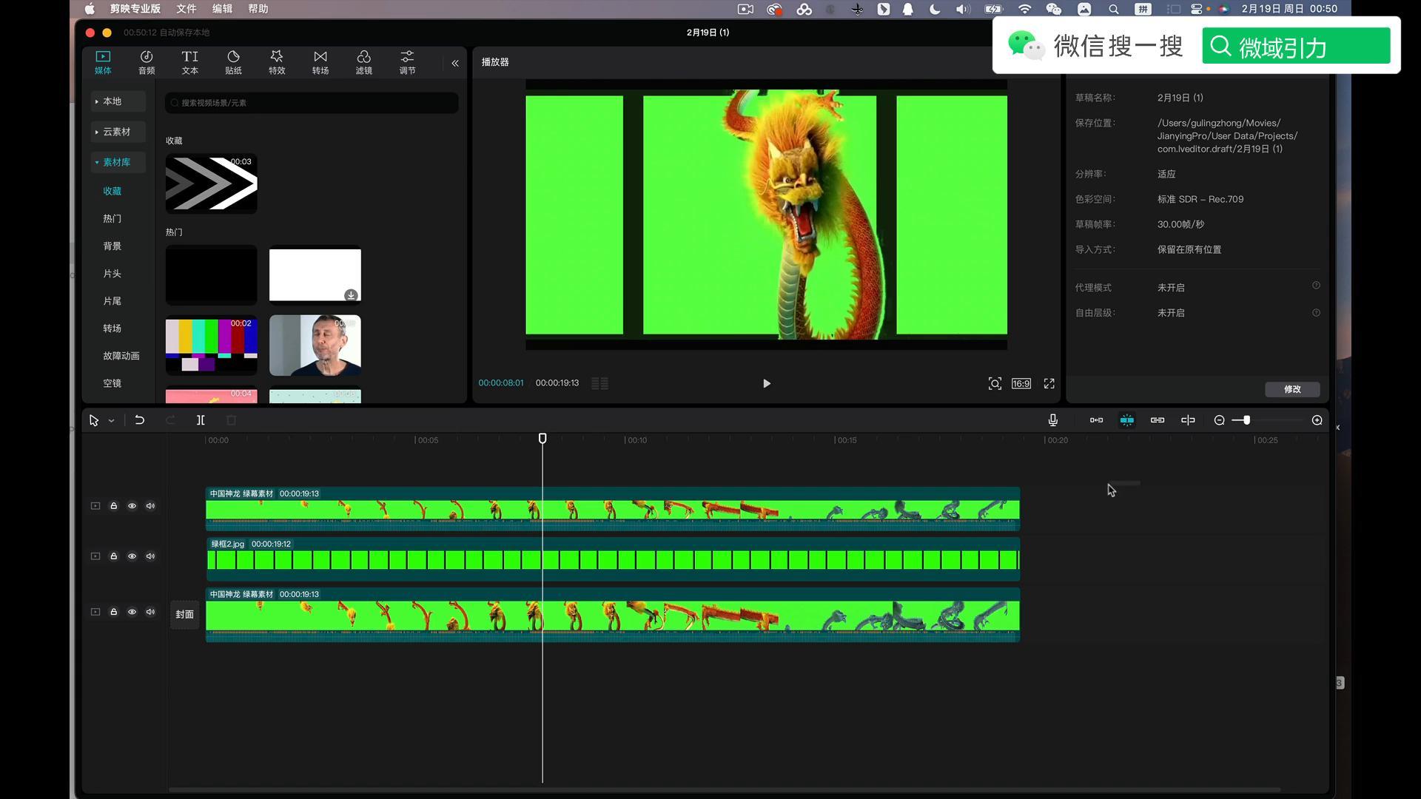Image resolution: width=1421 pixels, height=799 pixels.
Task: Open the 转场 transitions tab
Action: (x=320, y=62)
